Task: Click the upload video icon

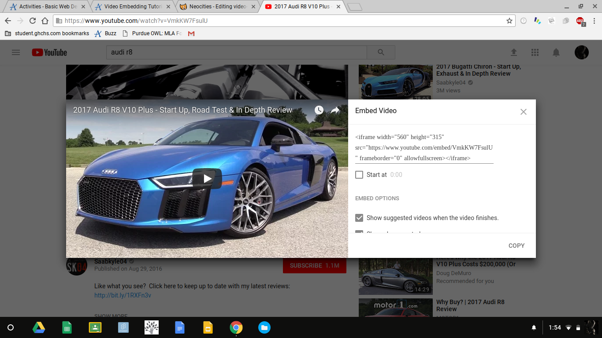Action: coord(514,52)
